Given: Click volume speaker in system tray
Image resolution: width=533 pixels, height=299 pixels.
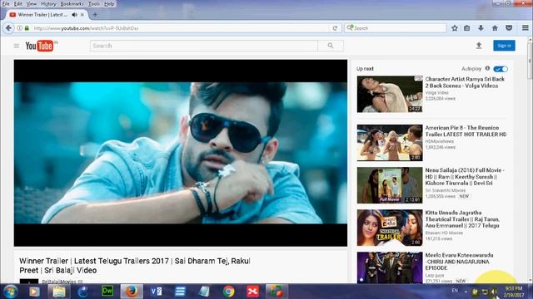Looking at the screenshot, I should (x=494, y=292).
